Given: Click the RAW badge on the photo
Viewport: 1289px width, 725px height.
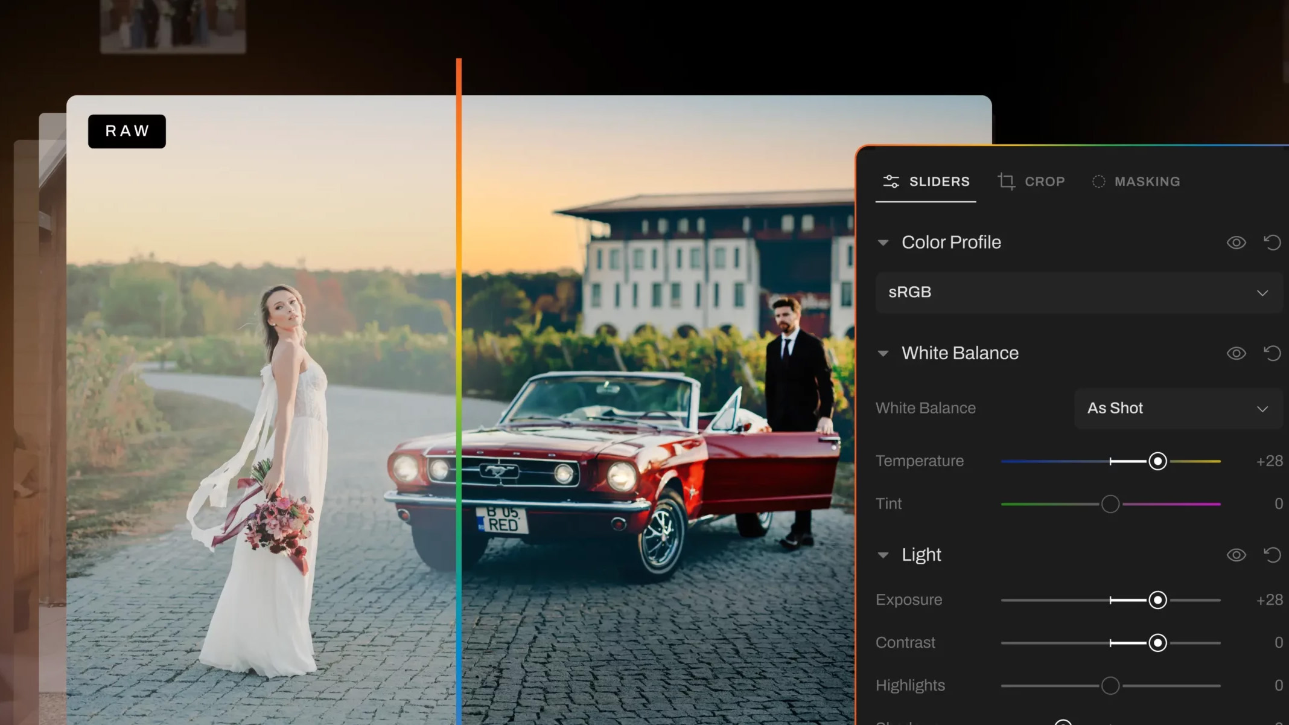Looking at the screenshot, I should (127, 131).
